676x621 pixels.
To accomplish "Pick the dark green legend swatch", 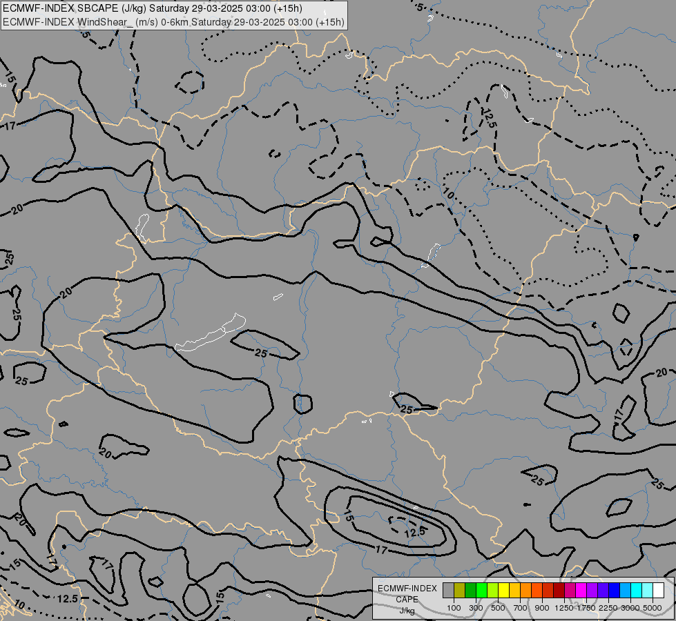I will pyautogui.click(x=470, y=591).
